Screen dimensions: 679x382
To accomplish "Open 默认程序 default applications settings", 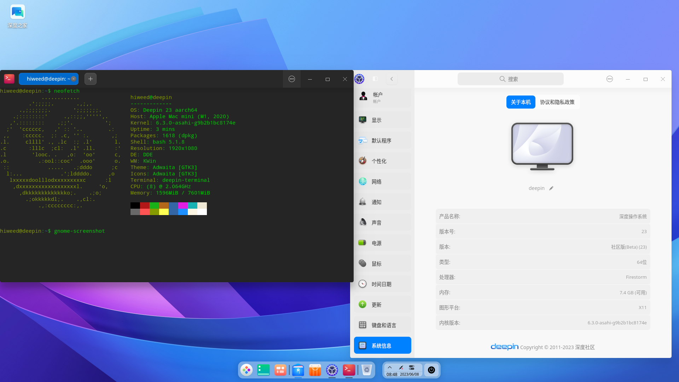I will pyautogui.click(x=383, y=141).
